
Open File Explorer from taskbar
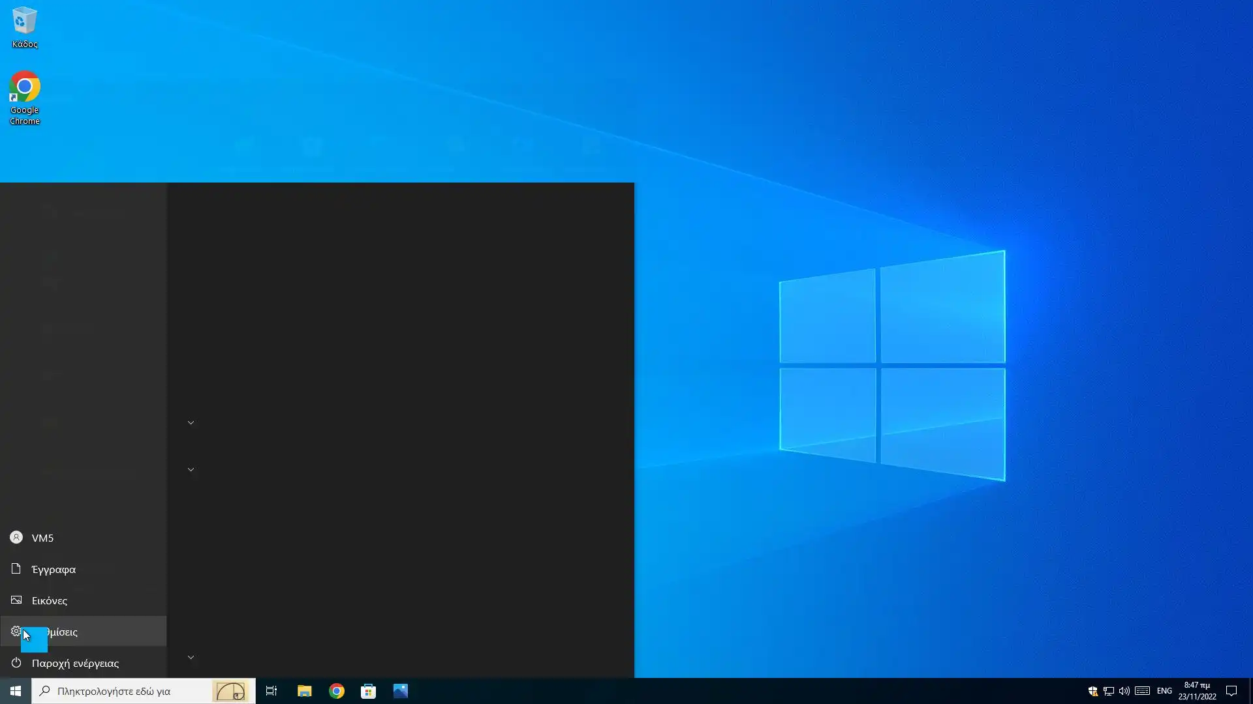304,691
